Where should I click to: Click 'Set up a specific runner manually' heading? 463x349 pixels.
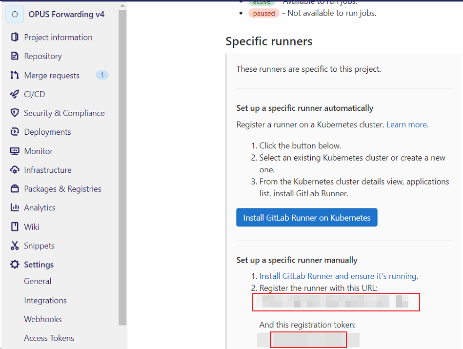(297, 260)
